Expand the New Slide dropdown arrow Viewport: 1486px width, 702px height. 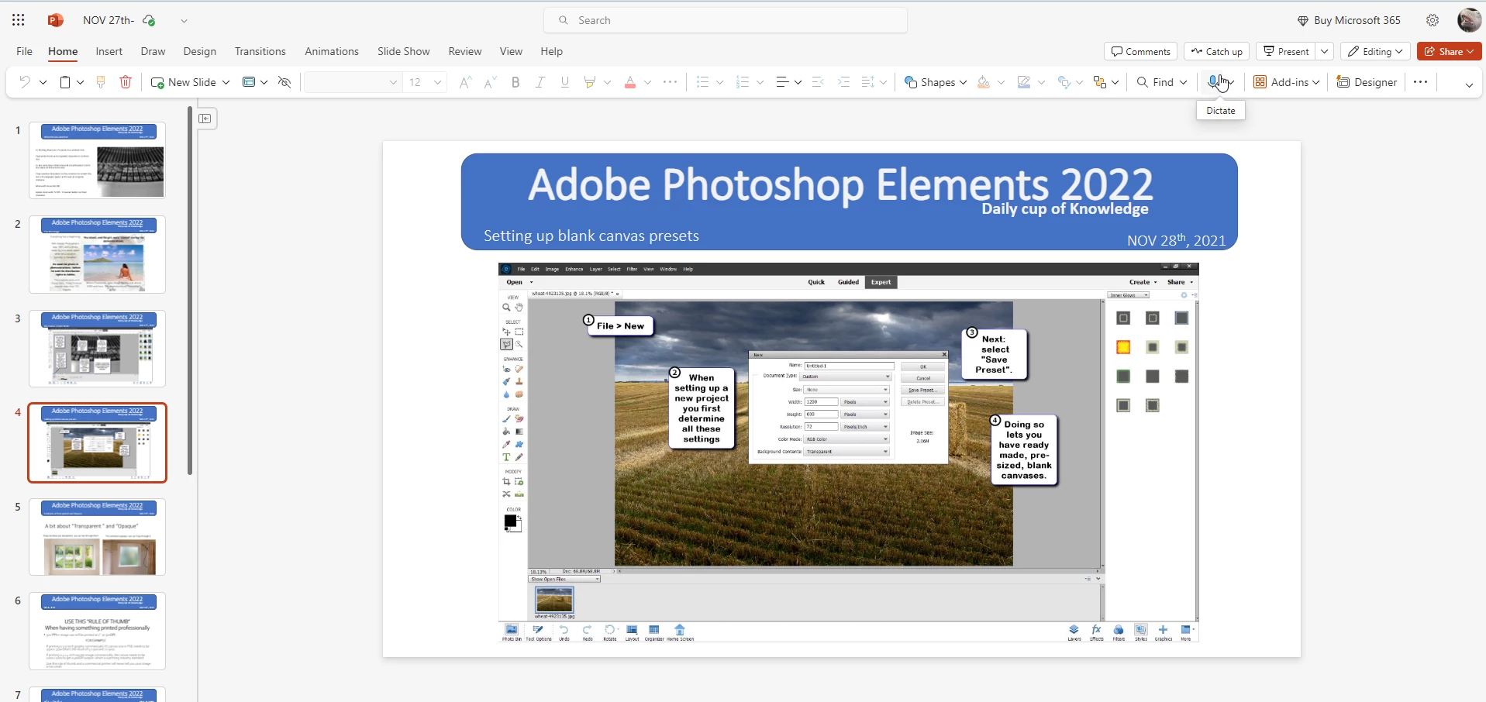point(226,82)
